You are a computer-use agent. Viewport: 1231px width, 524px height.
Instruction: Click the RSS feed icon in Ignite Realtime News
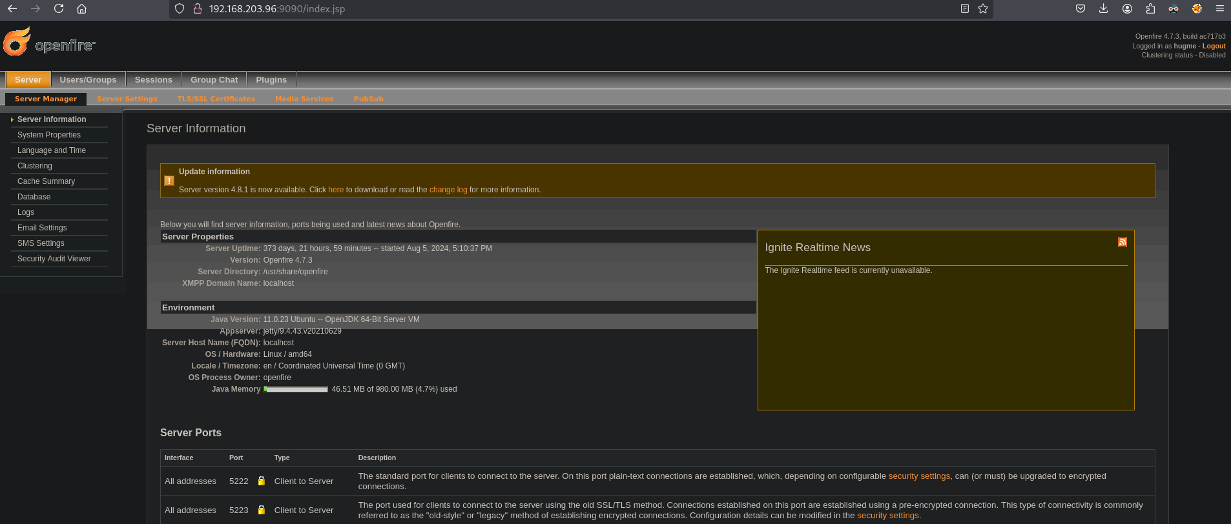1122,242
